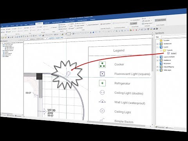Select the Socket1 symbol icon
The image size is (188, 141).
pos(168,53)
